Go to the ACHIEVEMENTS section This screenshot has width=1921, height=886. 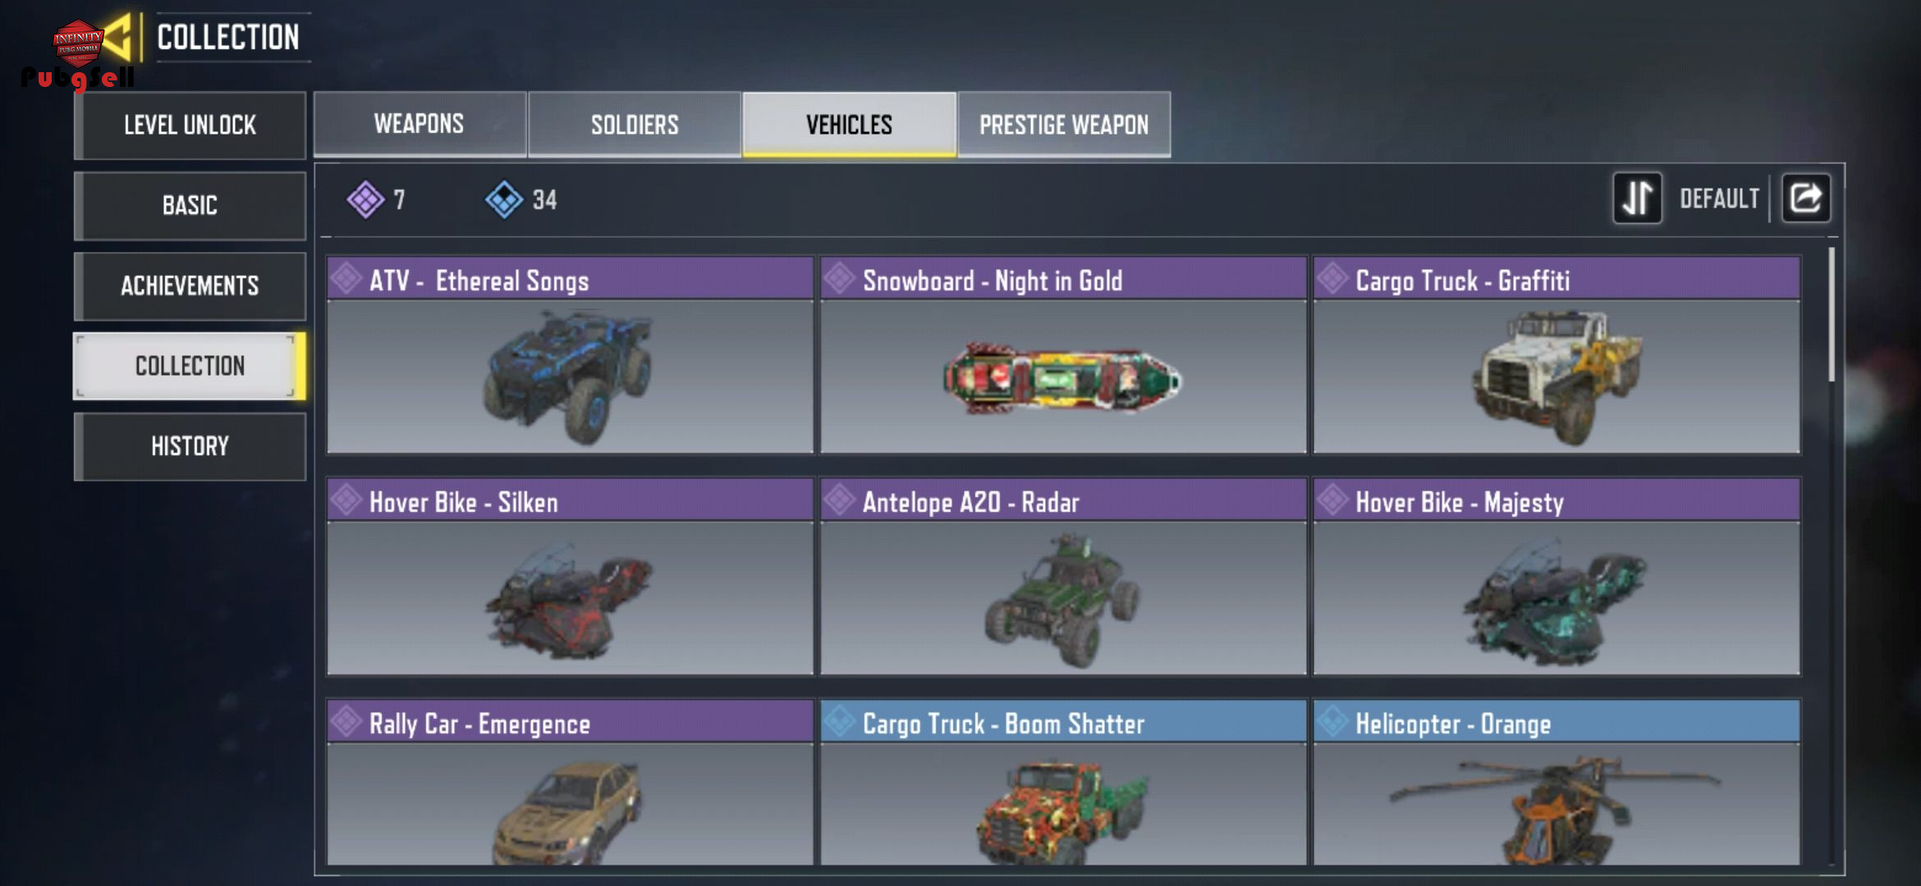click(190, 285)
